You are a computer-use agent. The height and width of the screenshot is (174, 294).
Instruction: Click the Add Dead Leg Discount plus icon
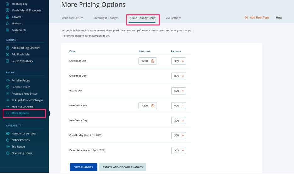point(8,48)
